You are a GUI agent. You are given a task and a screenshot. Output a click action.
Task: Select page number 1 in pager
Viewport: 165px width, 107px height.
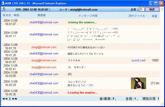[10, 98]
